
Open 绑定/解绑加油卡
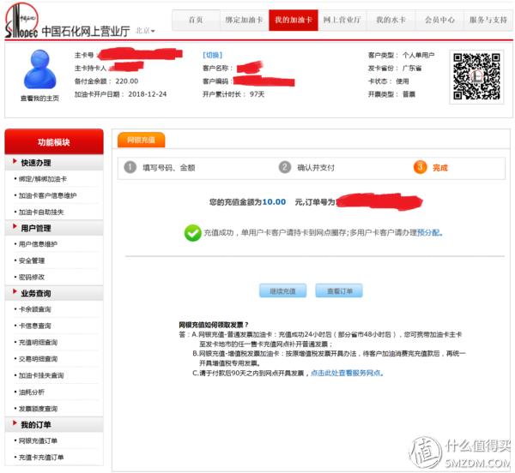pos(43,179)
